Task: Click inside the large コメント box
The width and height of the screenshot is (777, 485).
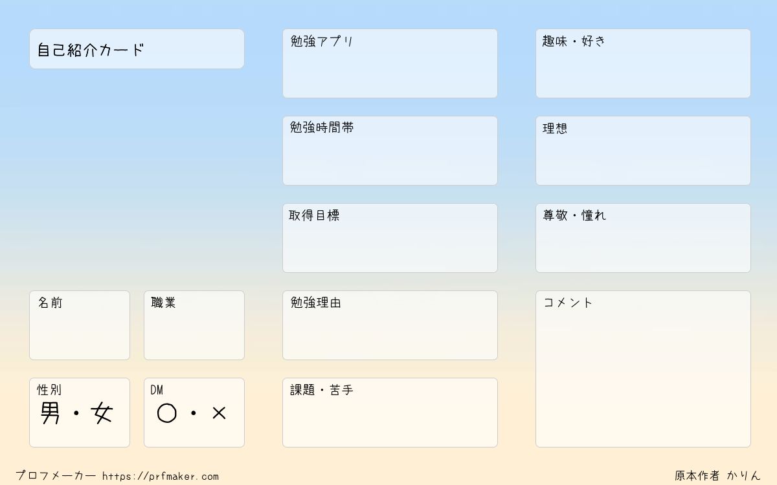Action: pos(643,369)
